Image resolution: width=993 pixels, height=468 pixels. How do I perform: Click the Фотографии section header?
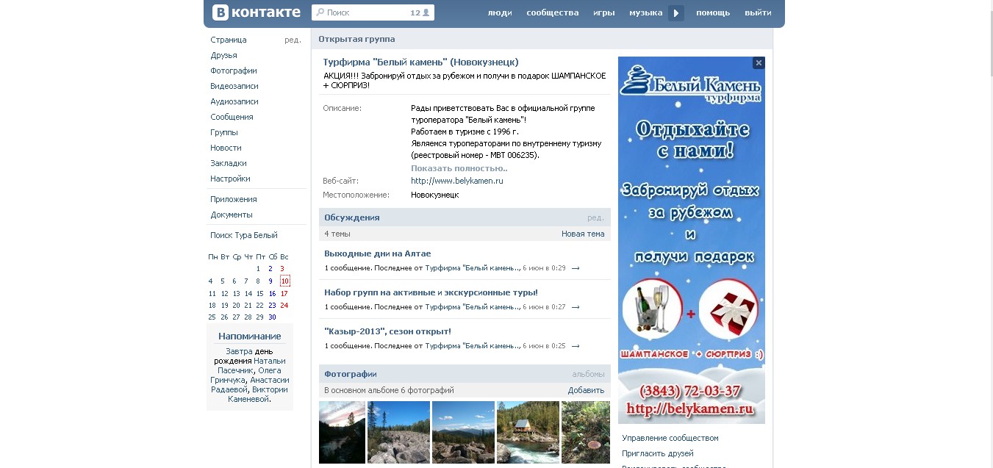pos(351,374)
